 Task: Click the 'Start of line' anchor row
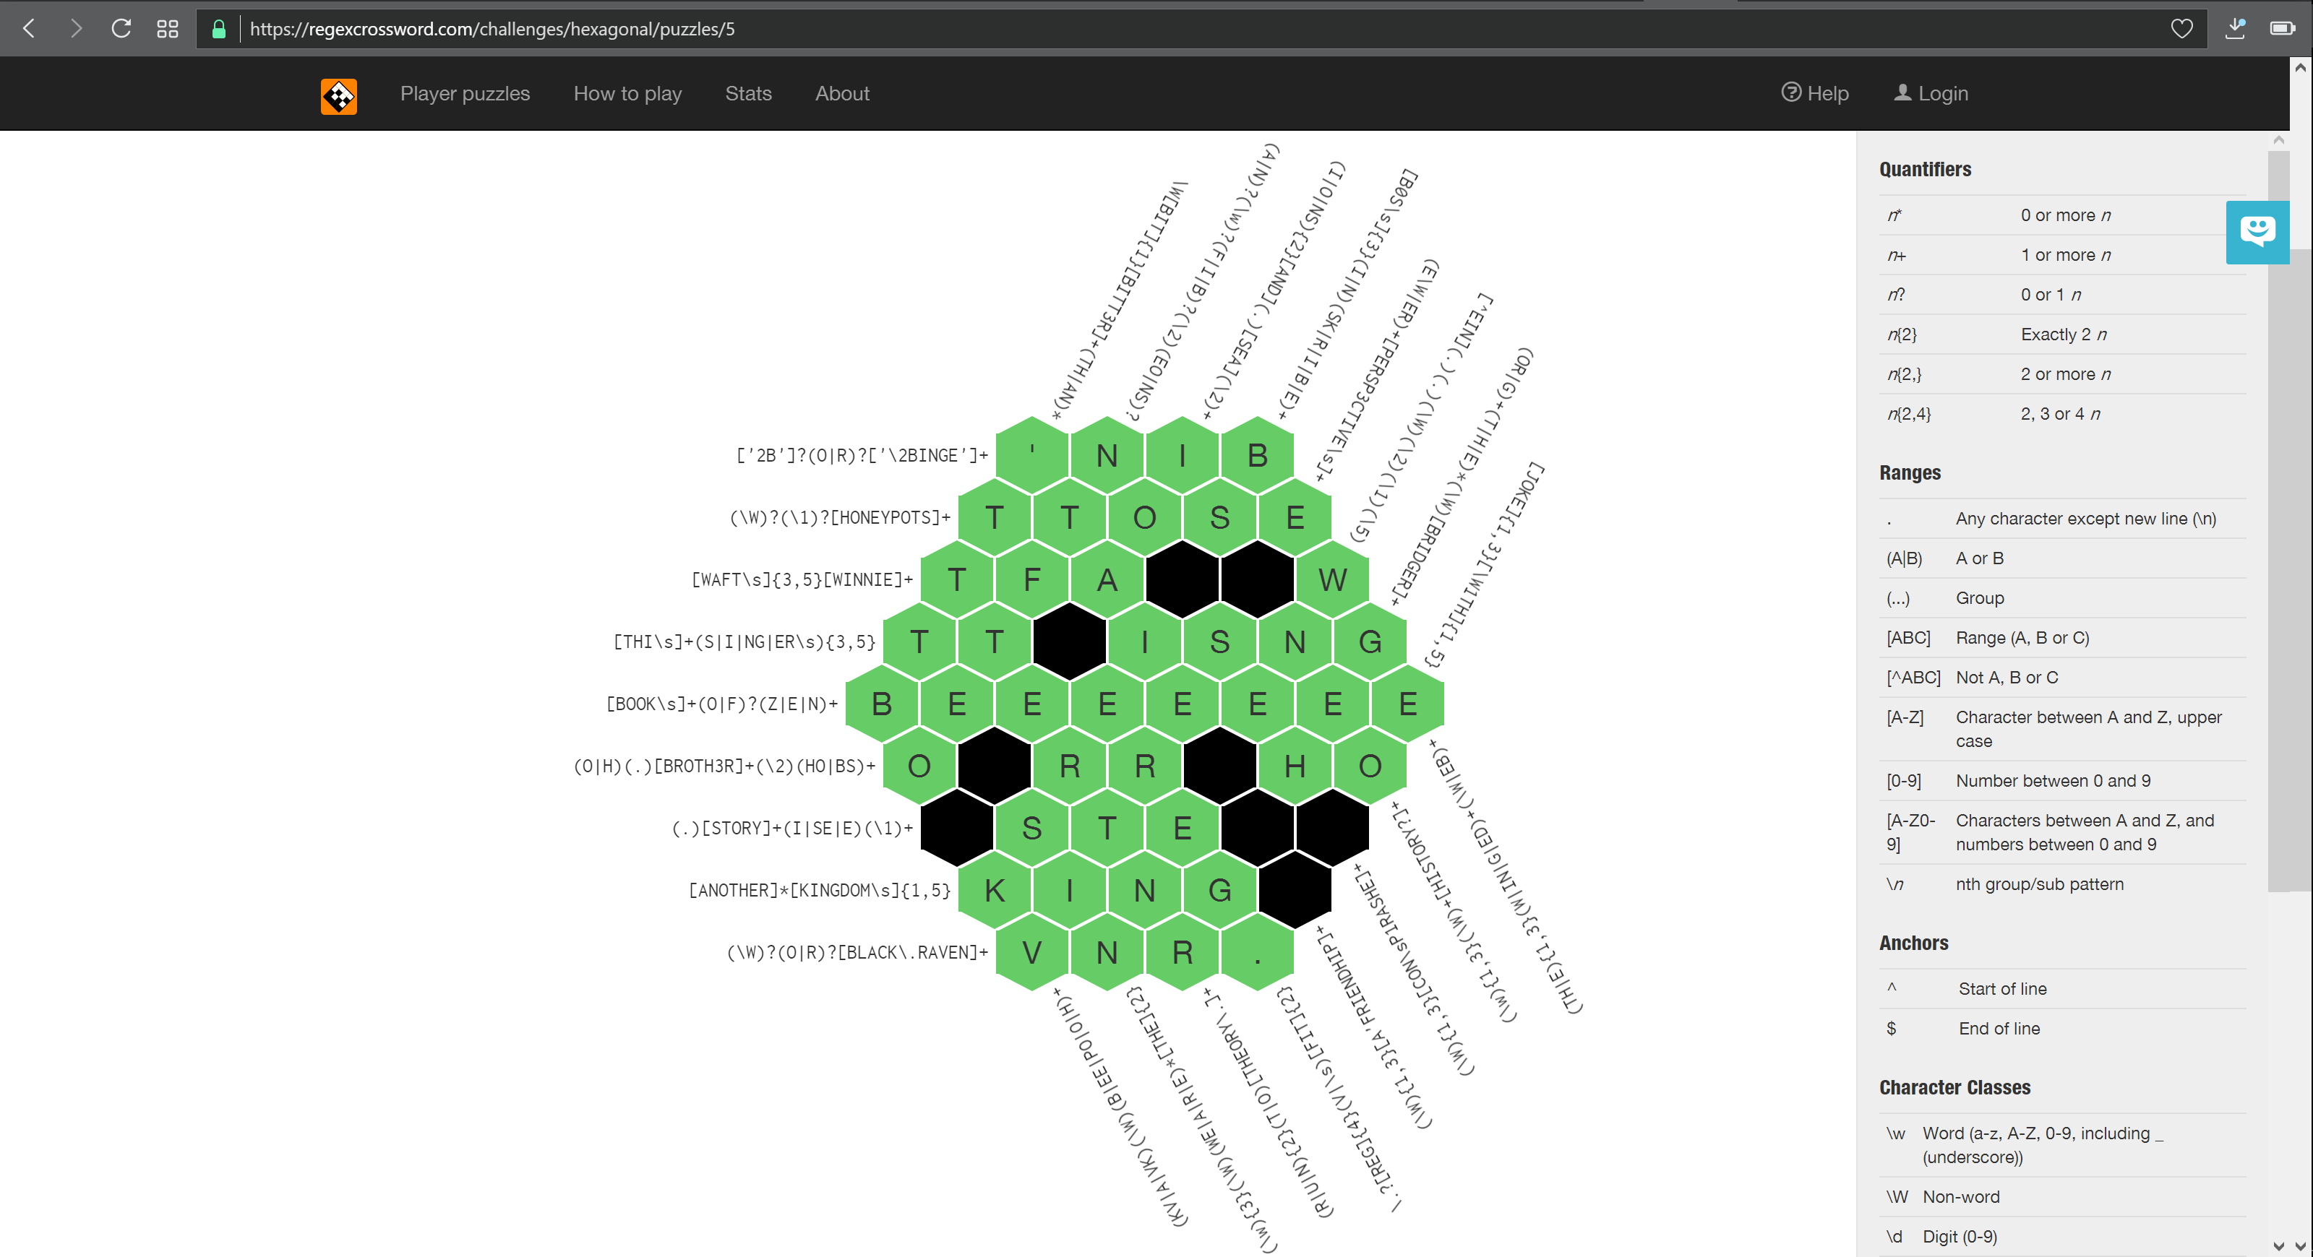pyautogui.click(x=2062, y=989)
